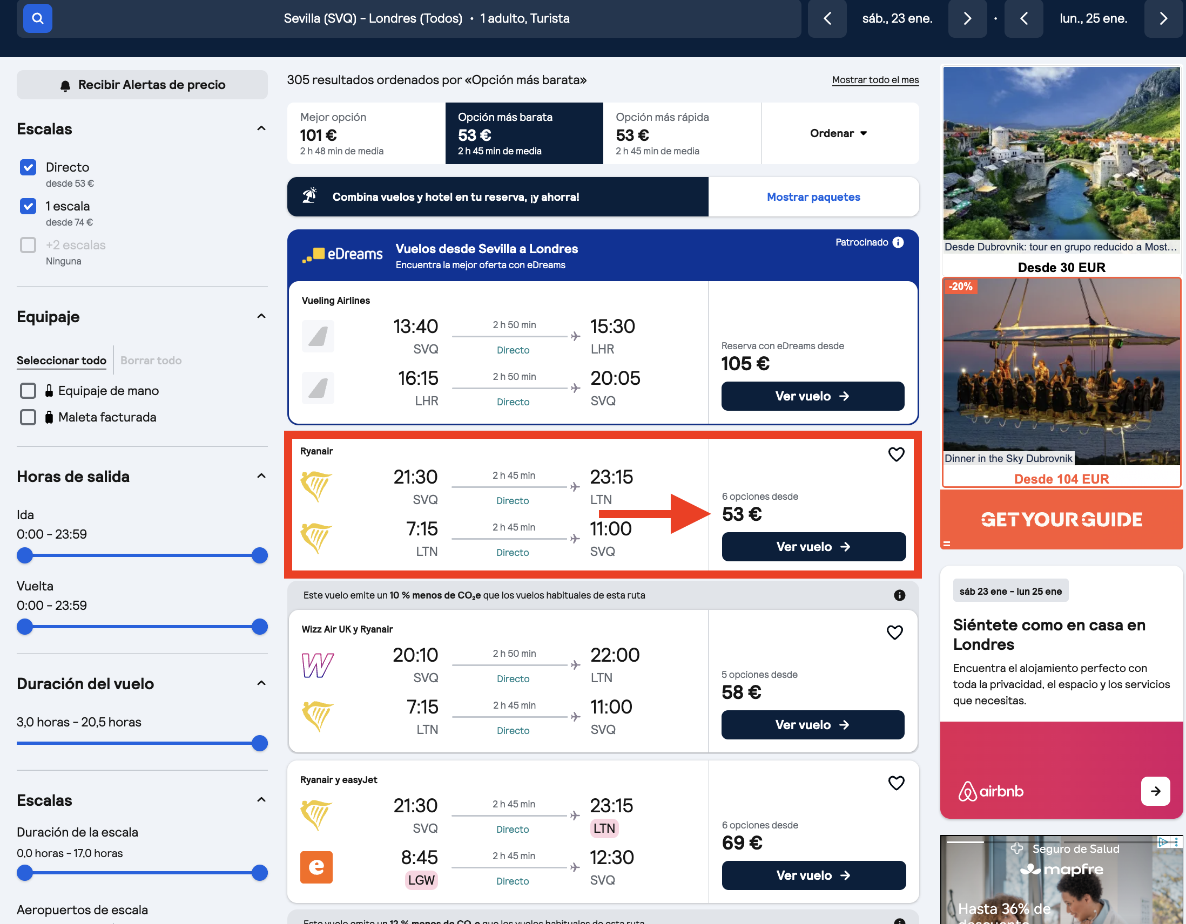Open the Ordenar sort dropdown
The height and width of the screenshot is (924, 1186).
tap(839, 133)
